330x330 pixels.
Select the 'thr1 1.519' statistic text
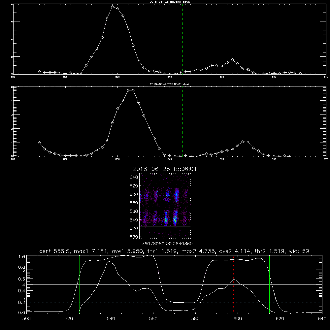click(x=163, y=251)
